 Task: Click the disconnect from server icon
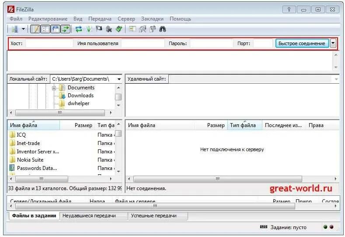coord(109,29)
